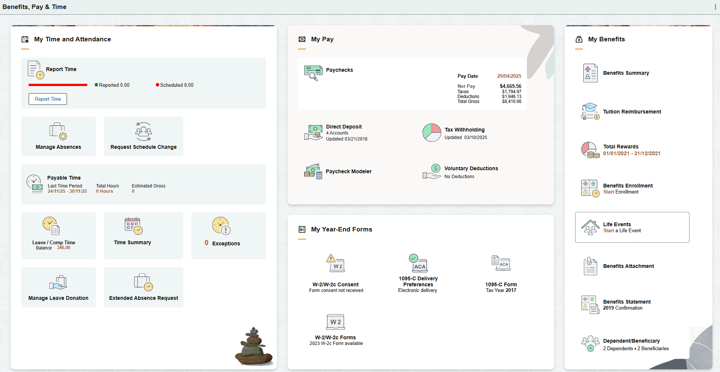This screenshot has height=372, width=720.
Task: Open the Tuition Reimbursement icon
Action: [x=590, y=111]
